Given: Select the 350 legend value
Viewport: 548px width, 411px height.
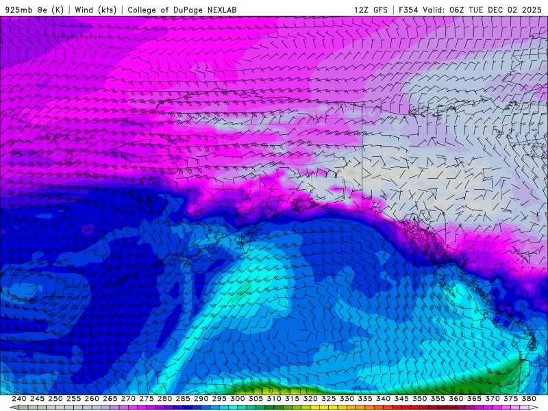Looking at the screenshot, I should tap(420, 399).
